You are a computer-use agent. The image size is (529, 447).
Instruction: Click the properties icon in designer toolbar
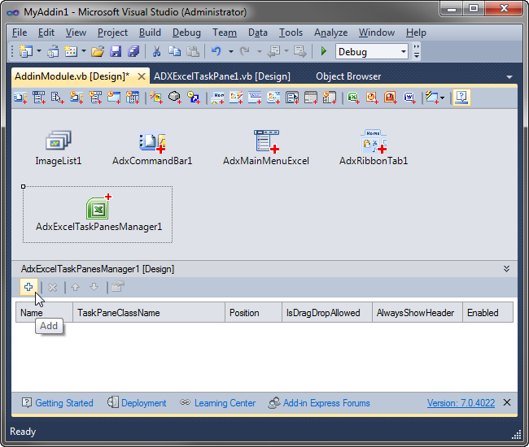tap(118, 287)
